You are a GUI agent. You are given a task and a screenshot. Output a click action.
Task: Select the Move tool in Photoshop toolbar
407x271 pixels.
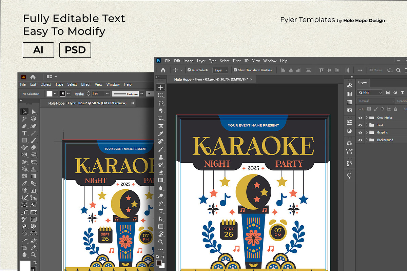click(x=161, y=87)
